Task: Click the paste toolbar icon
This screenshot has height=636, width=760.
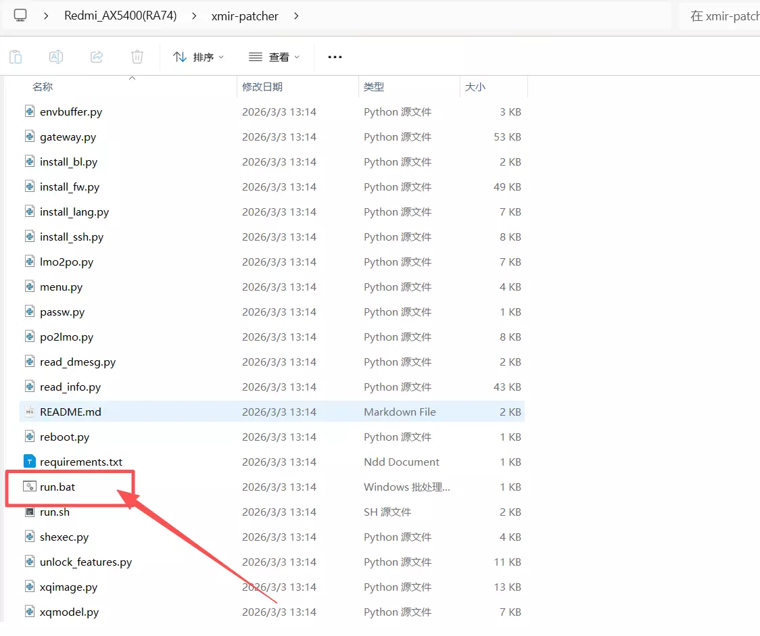Action: [16, 57]
